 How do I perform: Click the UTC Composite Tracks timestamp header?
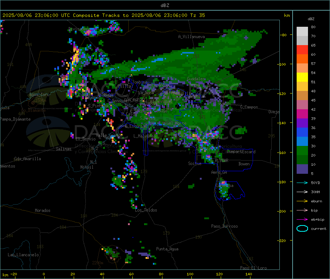pyautogui.click(x=103, y=15)
